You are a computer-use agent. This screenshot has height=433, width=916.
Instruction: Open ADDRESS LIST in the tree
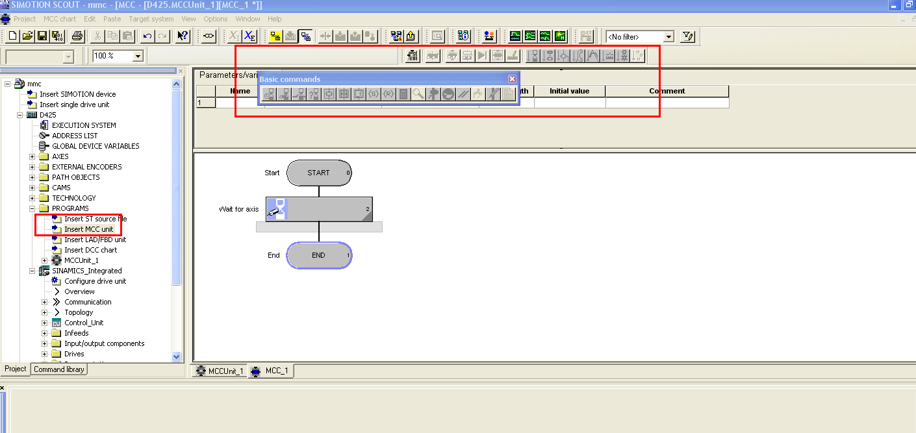[75, 136]
